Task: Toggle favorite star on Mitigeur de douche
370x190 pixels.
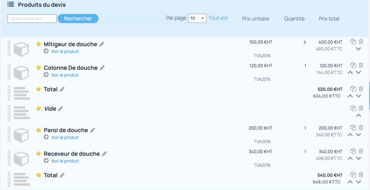Action: (38, 44)
